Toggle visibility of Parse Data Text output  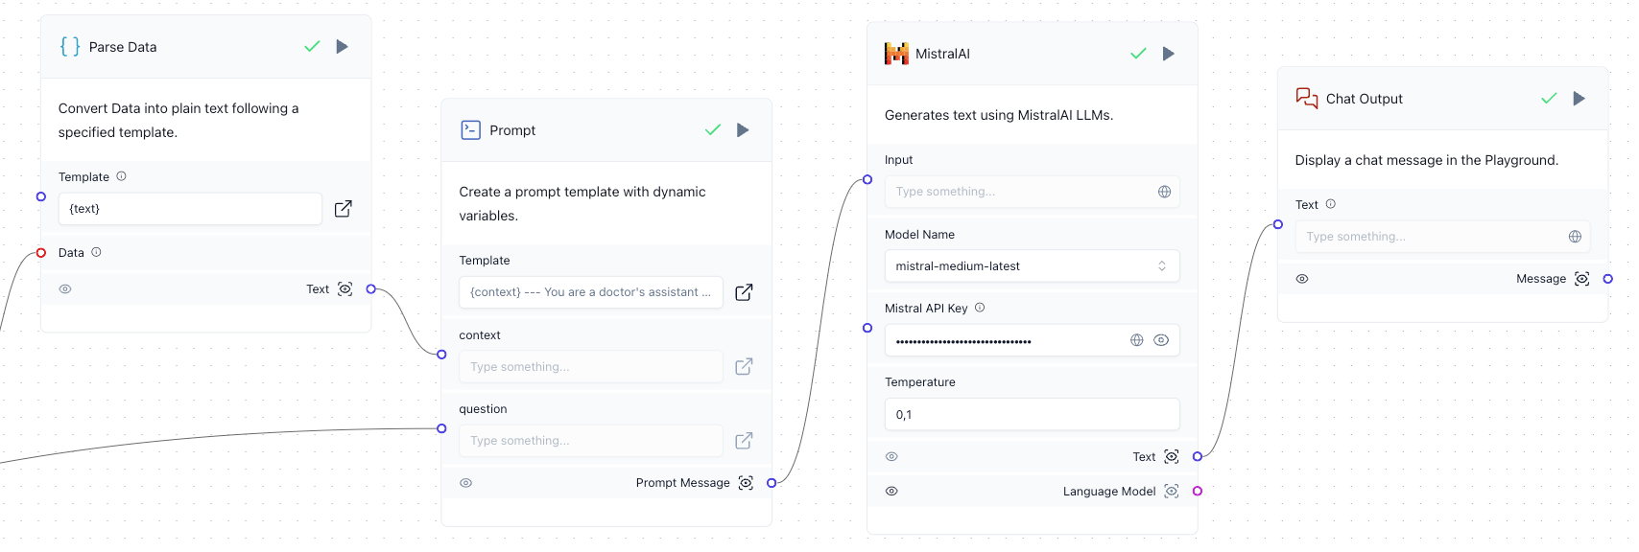(65, 288)
